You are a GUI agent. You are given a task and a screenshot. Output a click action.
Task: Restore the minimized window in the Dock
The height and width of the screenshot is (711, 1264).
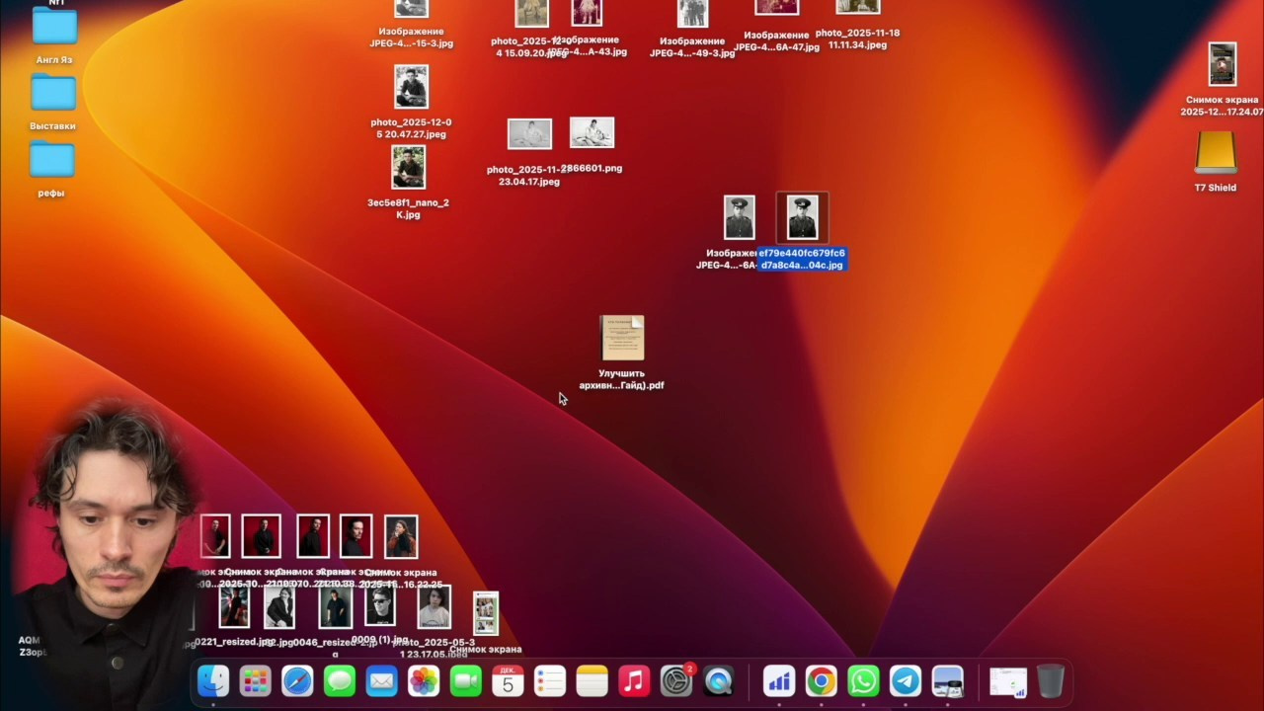1008,681
